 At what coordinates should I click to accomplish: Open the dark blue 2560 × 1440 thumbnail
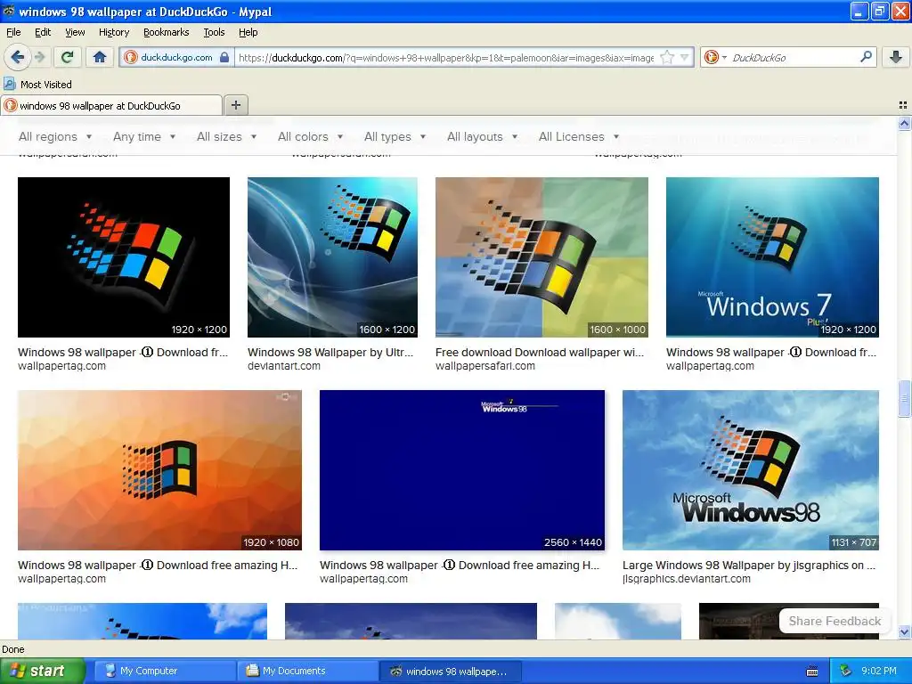pos(462,470)
